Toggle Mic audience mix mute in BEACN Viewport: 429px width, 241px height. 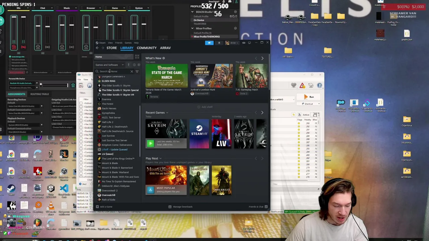pyautogui.click(x=23, y=47)
